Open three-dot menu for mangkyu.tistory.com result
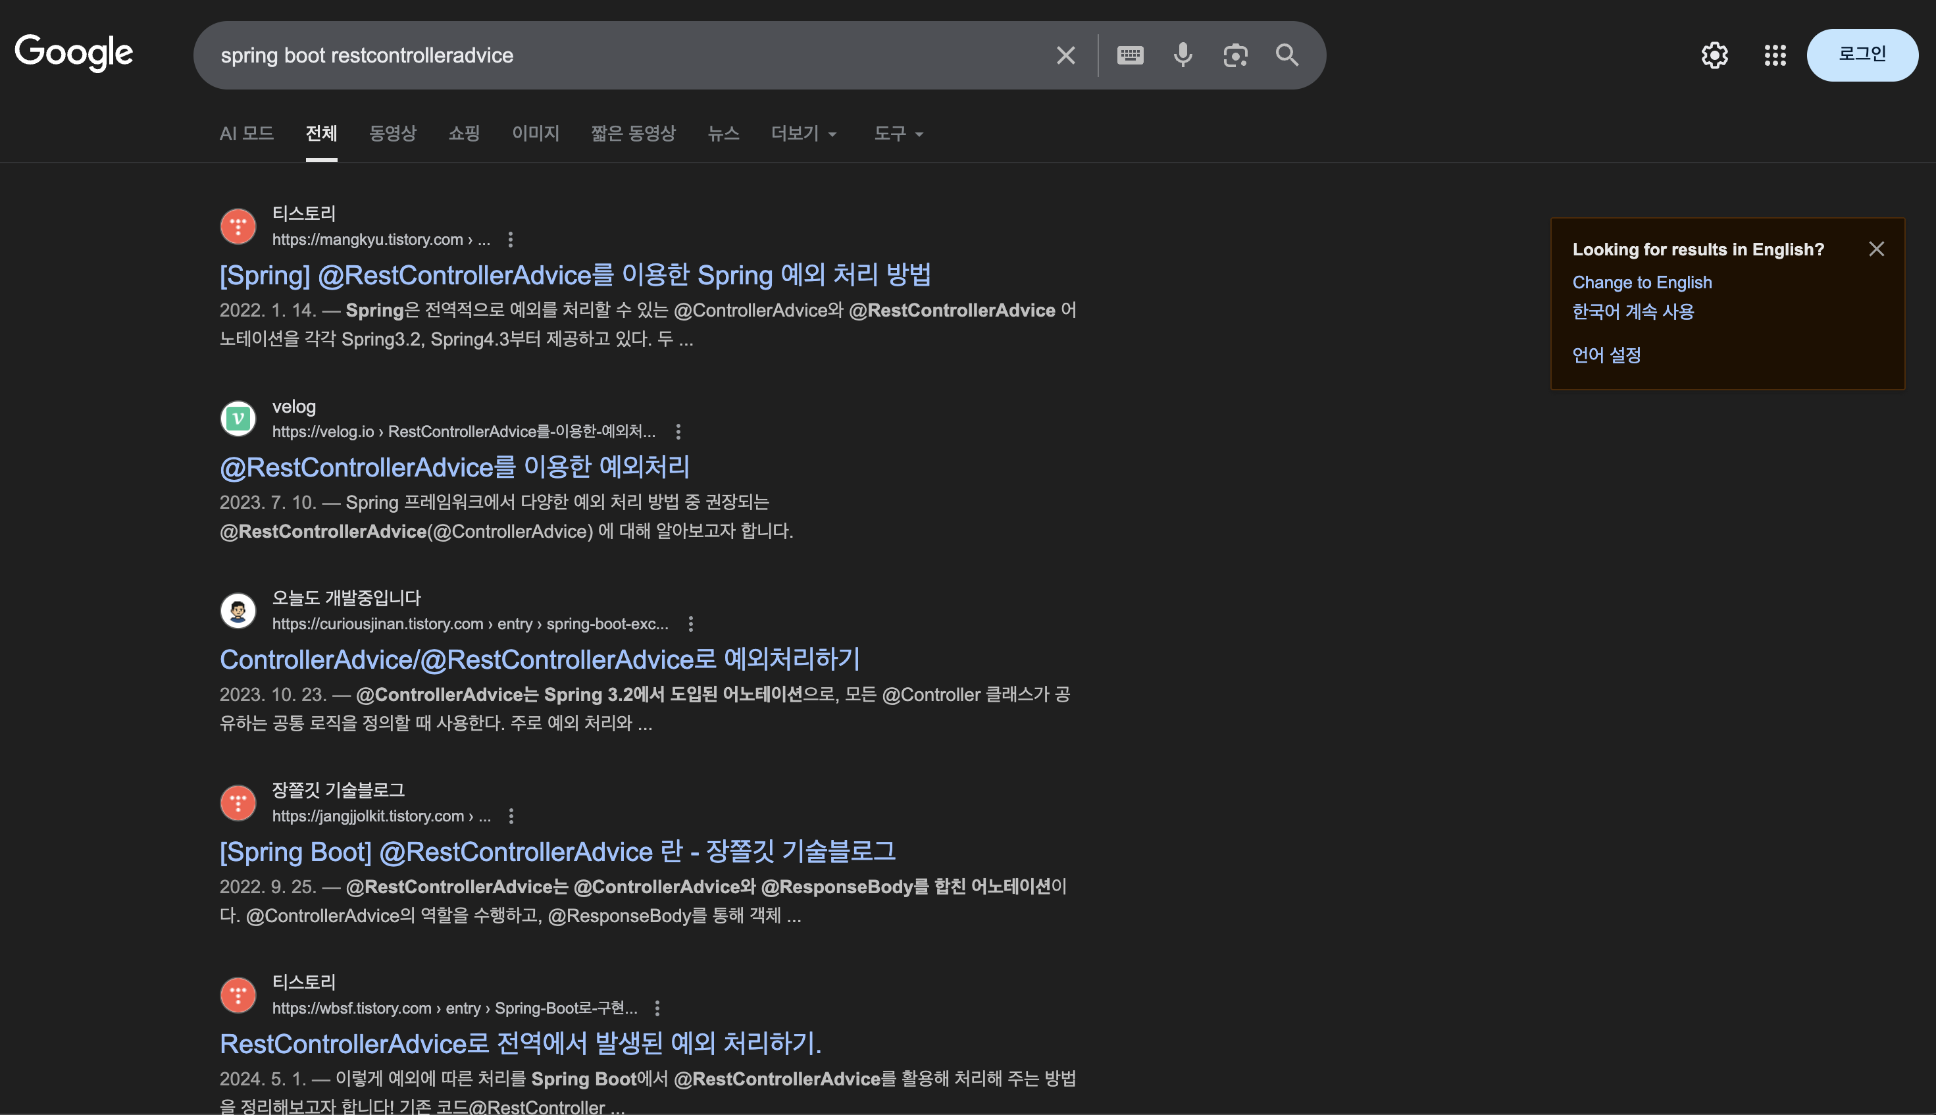This screenshot has width=1936, height=1115. click(511, 240)
